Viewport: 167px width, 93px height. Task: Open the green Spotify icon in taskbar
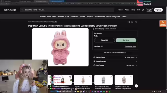click(x=104, y=91)
